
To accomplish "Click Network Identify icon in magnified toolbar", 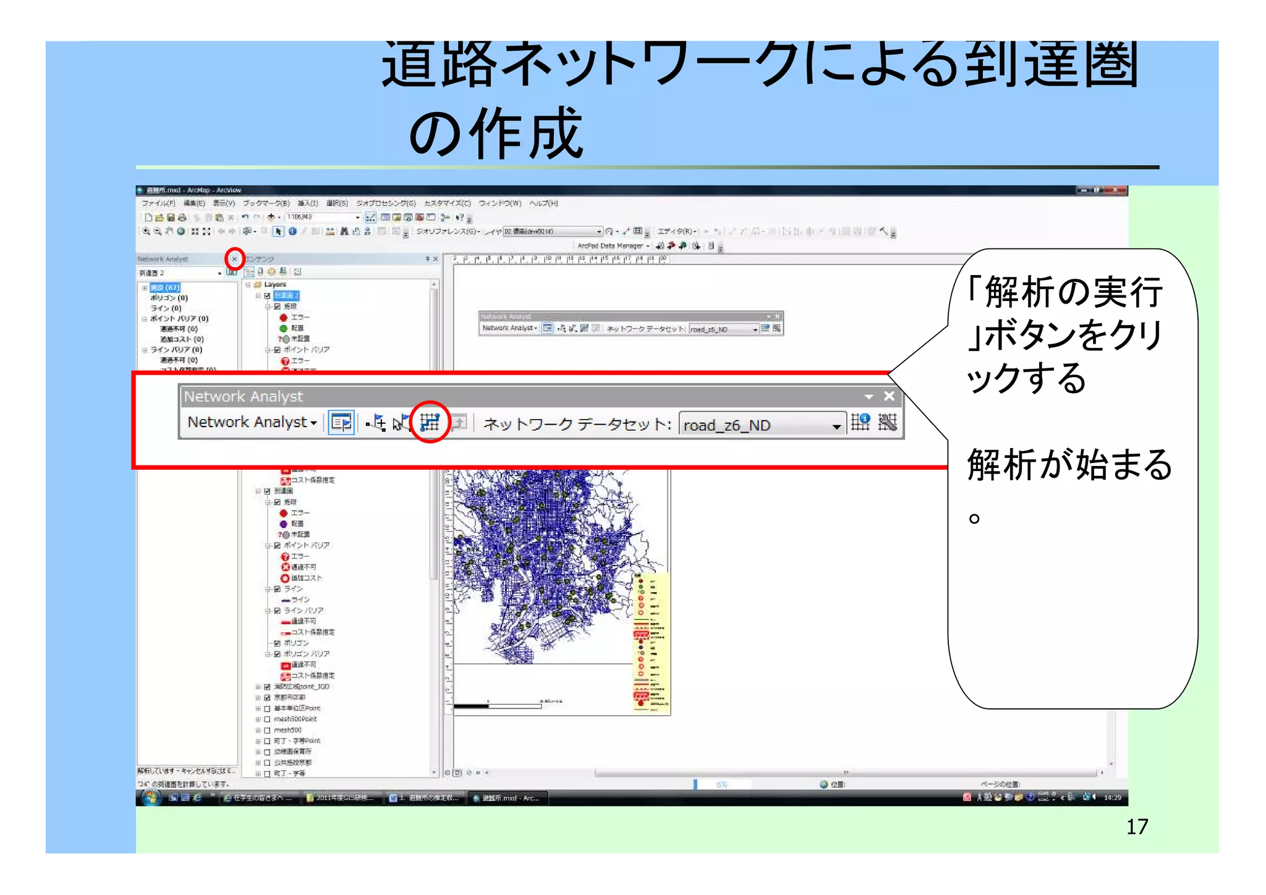I will (x=860, y=423).
